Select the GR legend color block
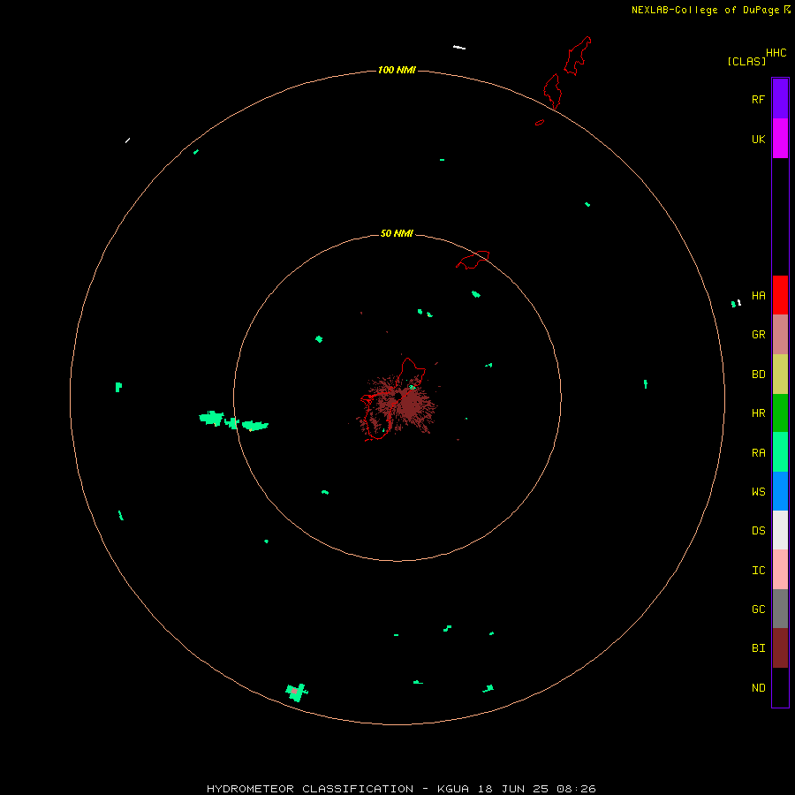This screenshot has height=795, width=795. pyautogui.click(x=780, y=335)
